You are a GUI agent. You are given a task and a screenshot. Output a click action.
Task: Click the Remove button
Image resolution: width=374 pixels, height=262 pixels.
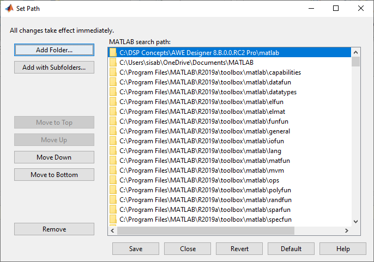point(54,229)
